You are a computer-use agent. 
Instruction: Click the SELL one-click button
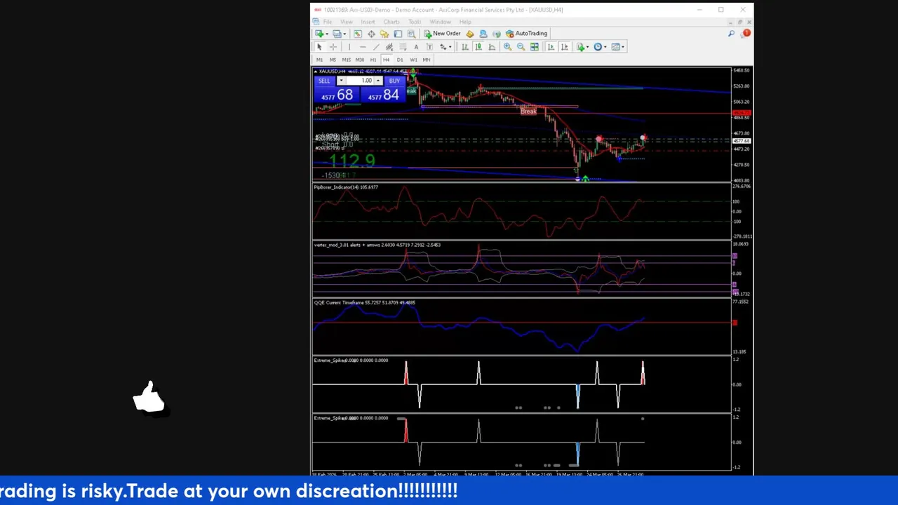[x=324, y=81]
